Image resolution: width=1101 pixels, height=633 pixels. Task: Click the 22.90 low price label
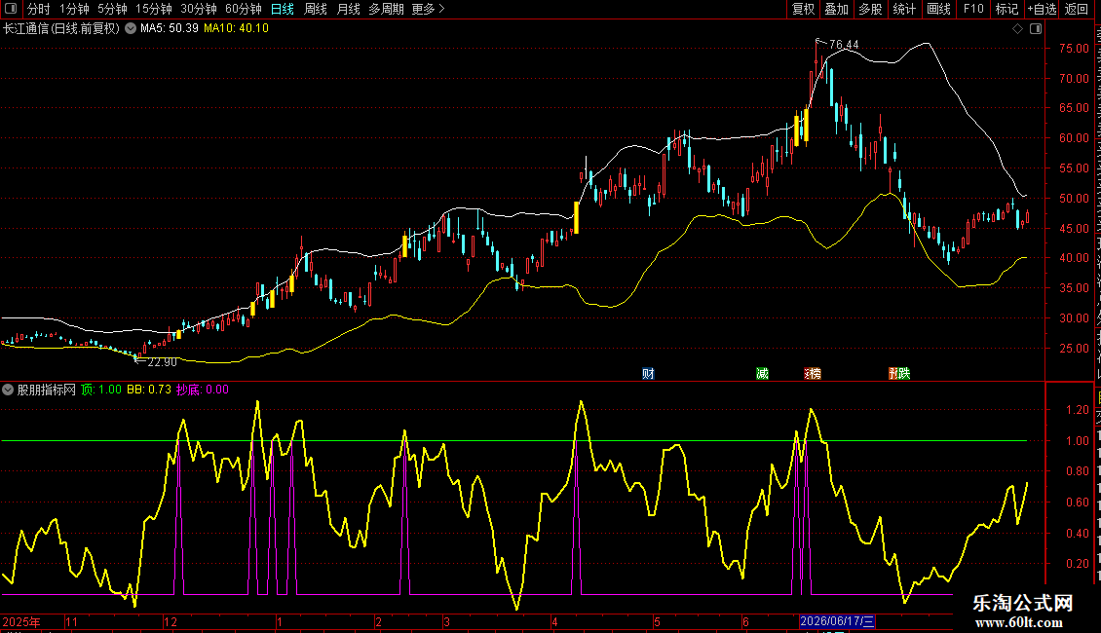coord(162,362)
